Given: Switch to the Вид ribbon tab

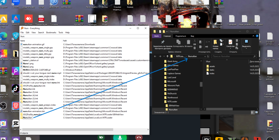Looking at the screenshot, I should [192, 36].
